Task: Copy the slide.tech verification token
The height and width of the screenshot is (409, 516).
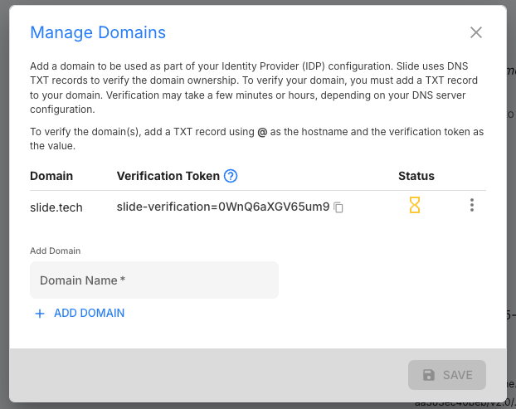Action: (338, 207)
